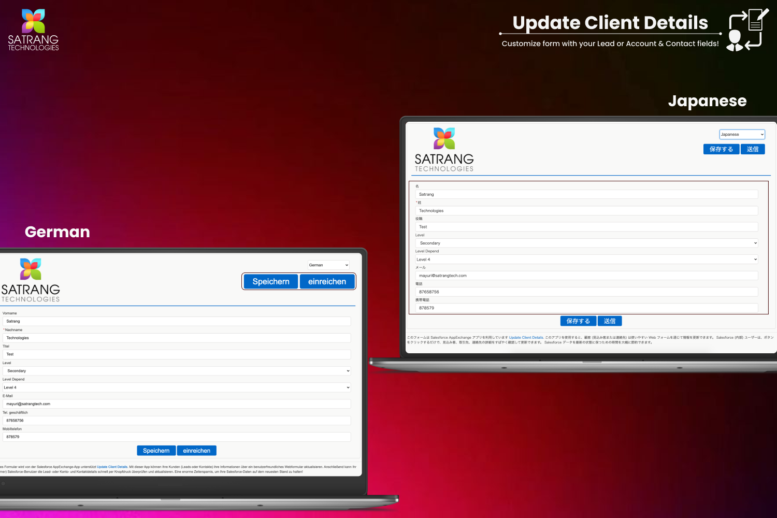Viewport: 777px width, 518px height.
Task: Click the large Speichern button at top
Action: [x=271, y=281]
